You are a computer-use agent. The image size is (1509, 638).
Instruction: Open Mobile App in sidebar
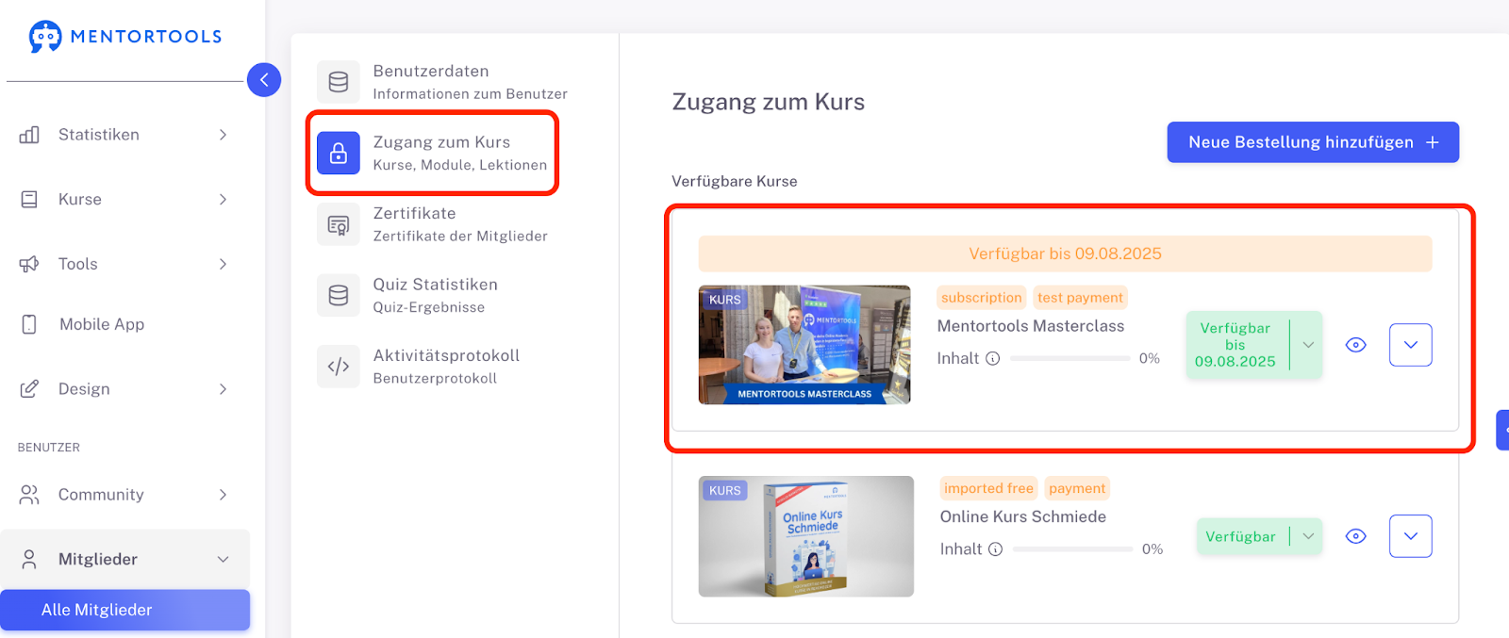[102, 324]
